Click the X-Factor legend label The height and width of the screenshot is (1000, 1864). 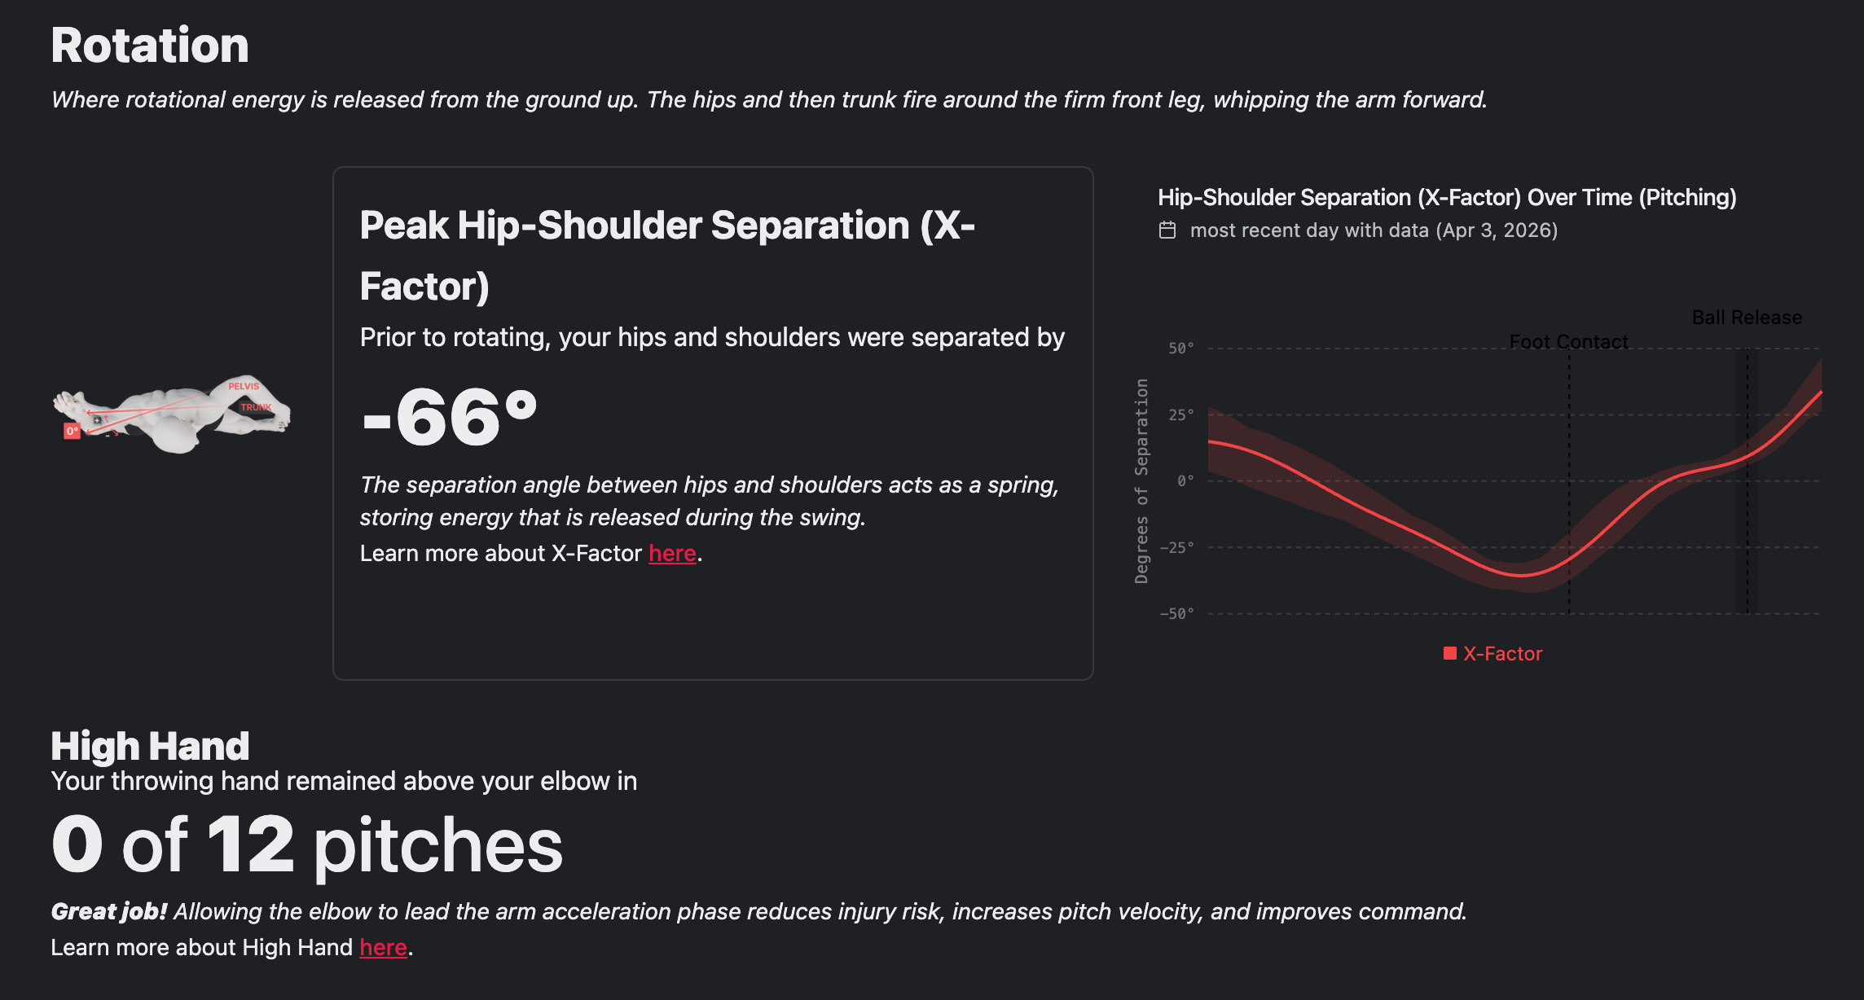point(1502,654)
